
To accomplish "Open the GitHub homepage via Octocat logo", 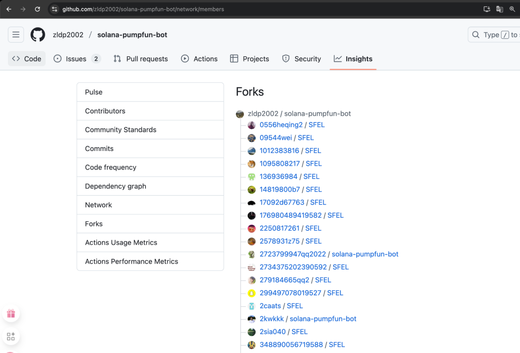I will (x=38, y=35).
